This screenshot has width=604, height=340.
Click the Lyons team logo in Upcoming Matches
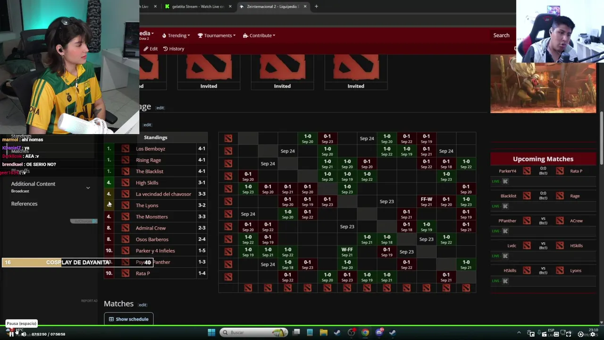pyautogui.click(x=560, y=271)
